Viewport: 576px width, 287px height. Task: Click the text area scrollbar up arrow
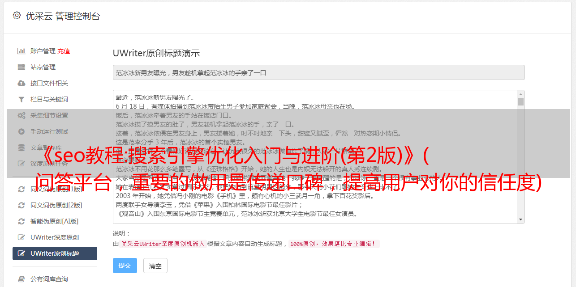pyautogui.click(x=520, y=94)
